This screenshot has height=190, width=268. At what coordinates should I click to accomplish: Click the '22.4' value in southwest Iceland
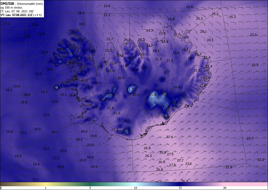tap(110, 108)
